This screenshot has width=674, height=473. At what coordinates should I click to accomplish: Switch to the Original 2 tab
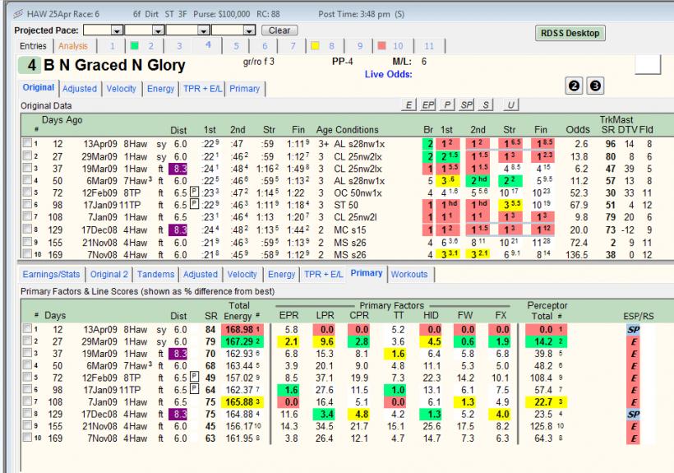(x=109, y=275)
